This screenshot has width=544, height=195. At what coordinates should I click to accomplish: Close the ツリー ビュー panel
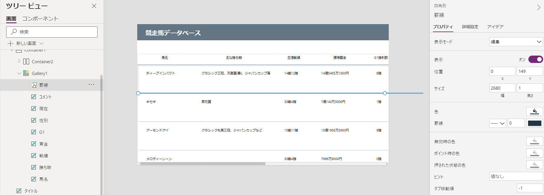94,6
